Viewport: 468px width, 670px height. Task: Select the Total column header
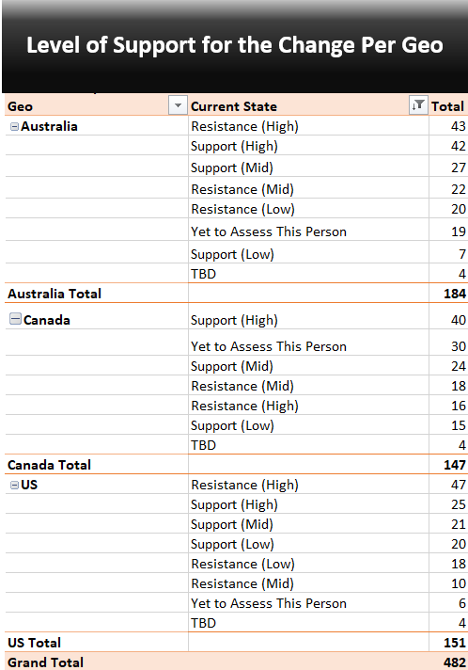click(447, 106)
